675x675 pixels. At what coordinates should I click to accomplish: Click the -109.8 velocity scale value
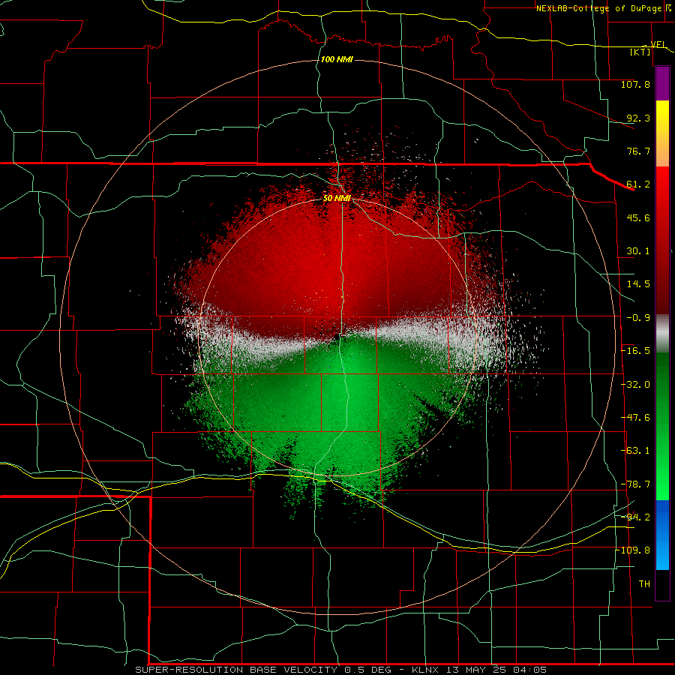pos(633,550)
